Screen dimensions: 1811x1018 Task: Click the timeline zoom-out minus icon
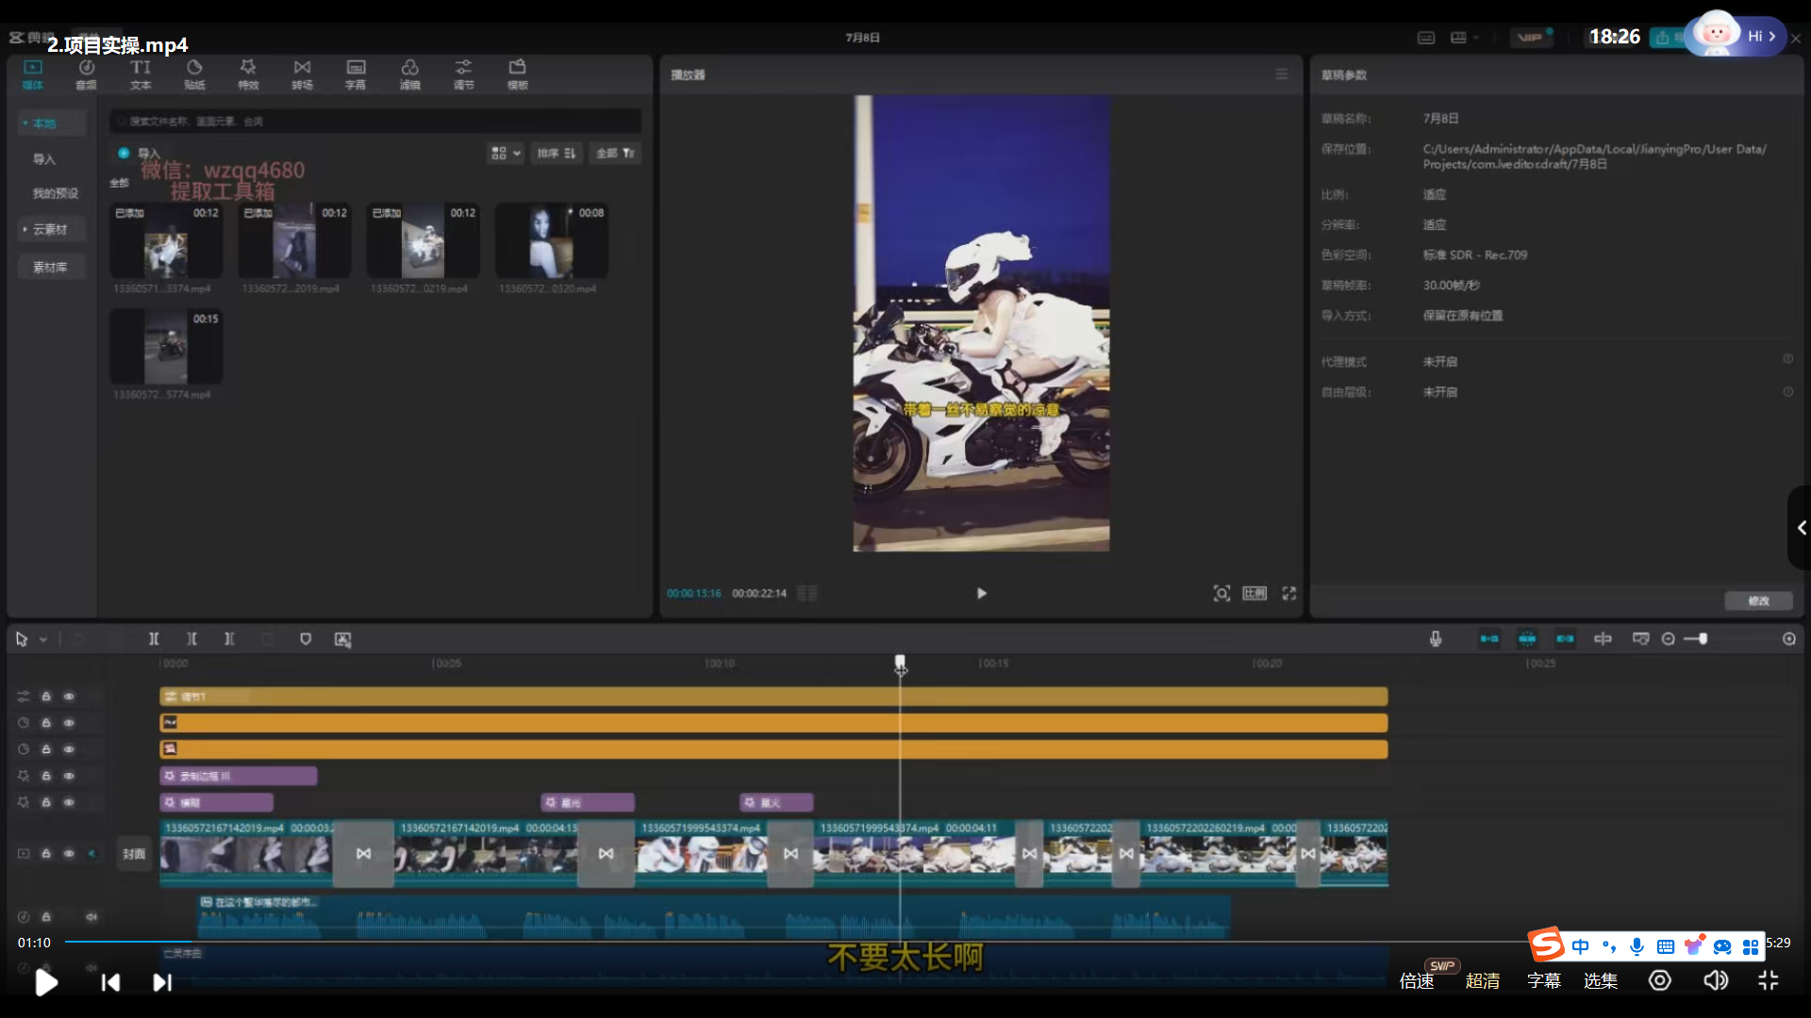[x=1668, y=639]
